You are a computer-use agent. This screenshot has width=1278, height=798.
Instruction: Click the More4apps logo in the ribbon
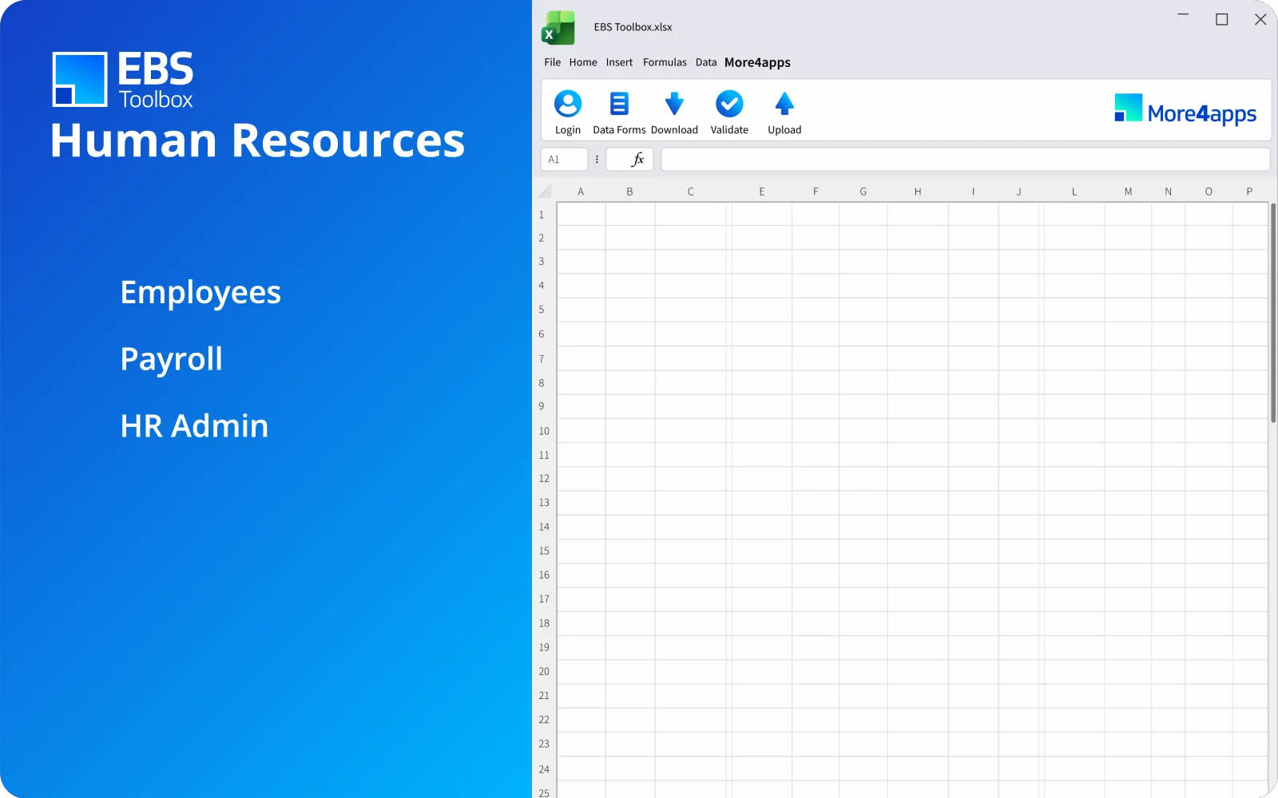[x=1185, y=111]
